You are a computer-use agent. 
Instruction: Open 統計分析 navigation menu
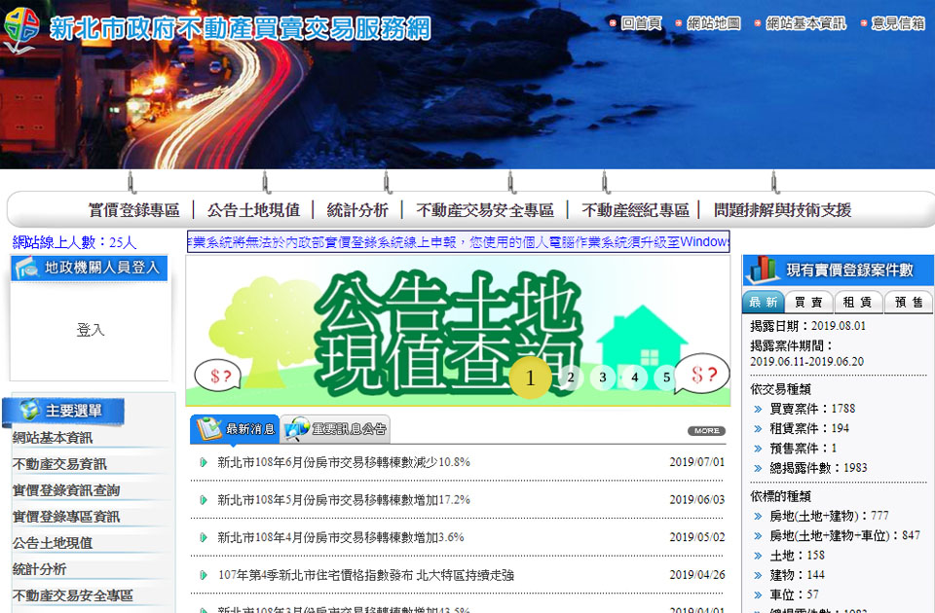point(357,210)
